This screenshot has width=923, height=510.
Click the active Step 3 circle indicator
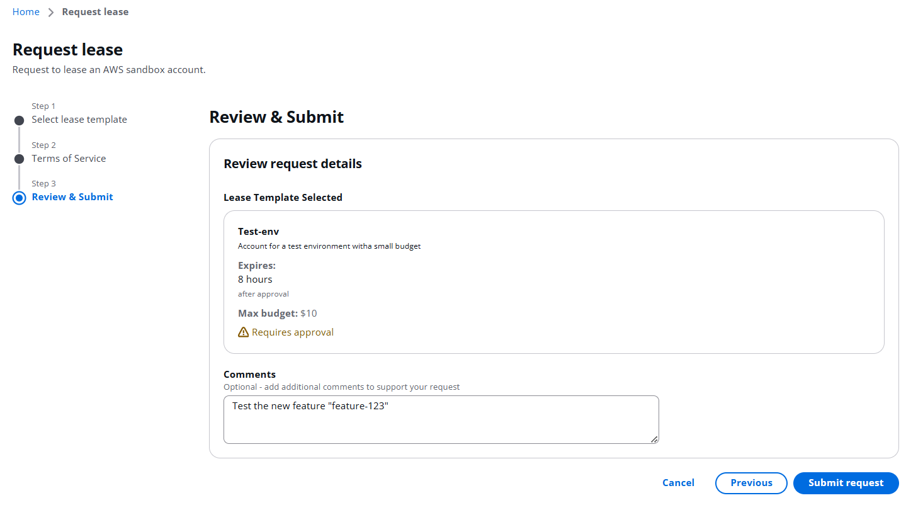(x=19, y=198)
